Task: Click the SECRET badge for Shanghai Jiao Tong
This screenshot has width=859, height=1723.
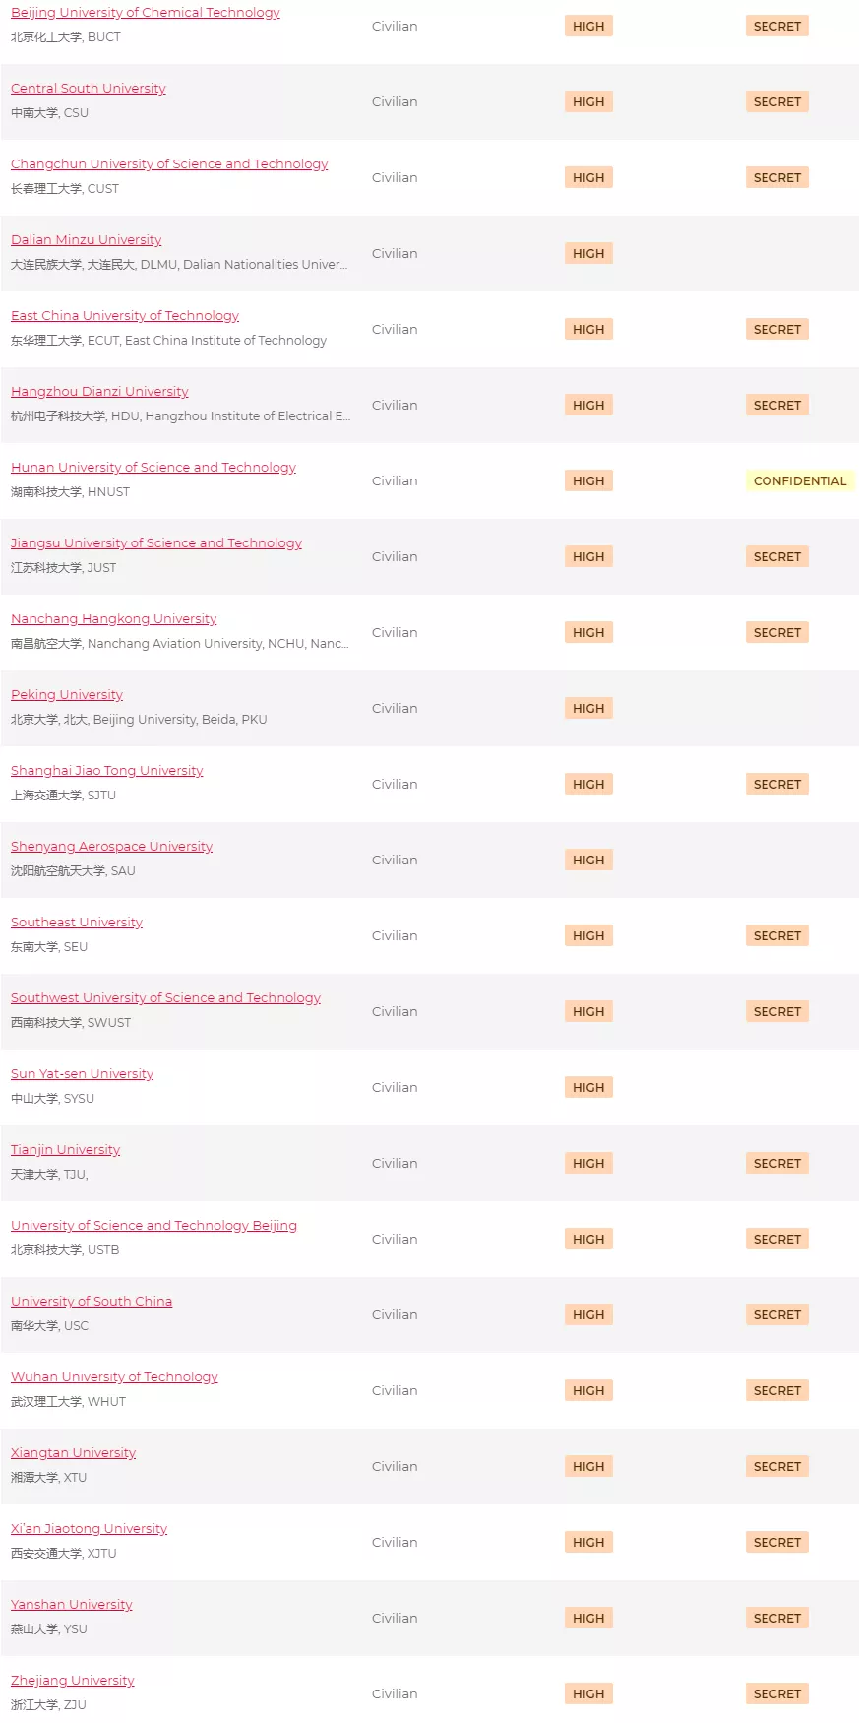Action: point(776,784)
